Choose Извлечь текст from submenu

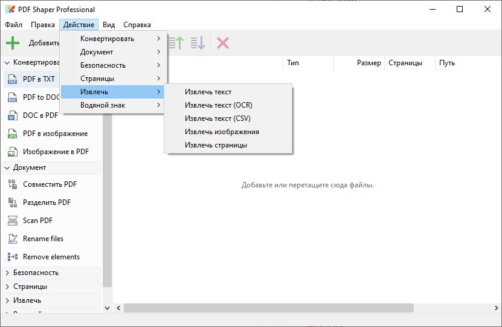[x=228, y=92]
